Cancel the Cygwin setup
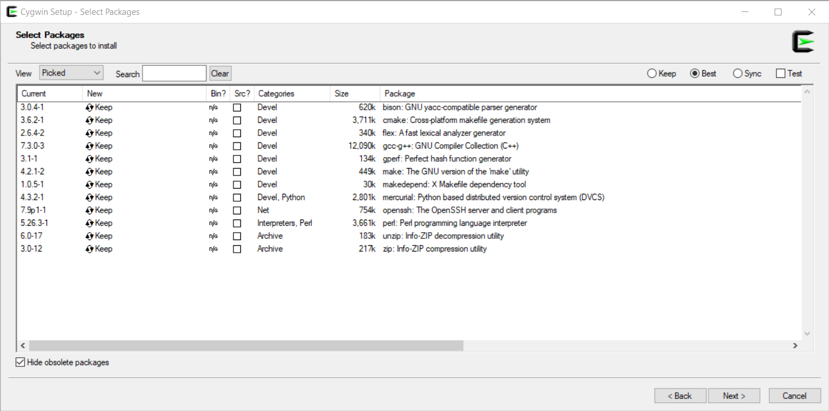 [794, 396]
